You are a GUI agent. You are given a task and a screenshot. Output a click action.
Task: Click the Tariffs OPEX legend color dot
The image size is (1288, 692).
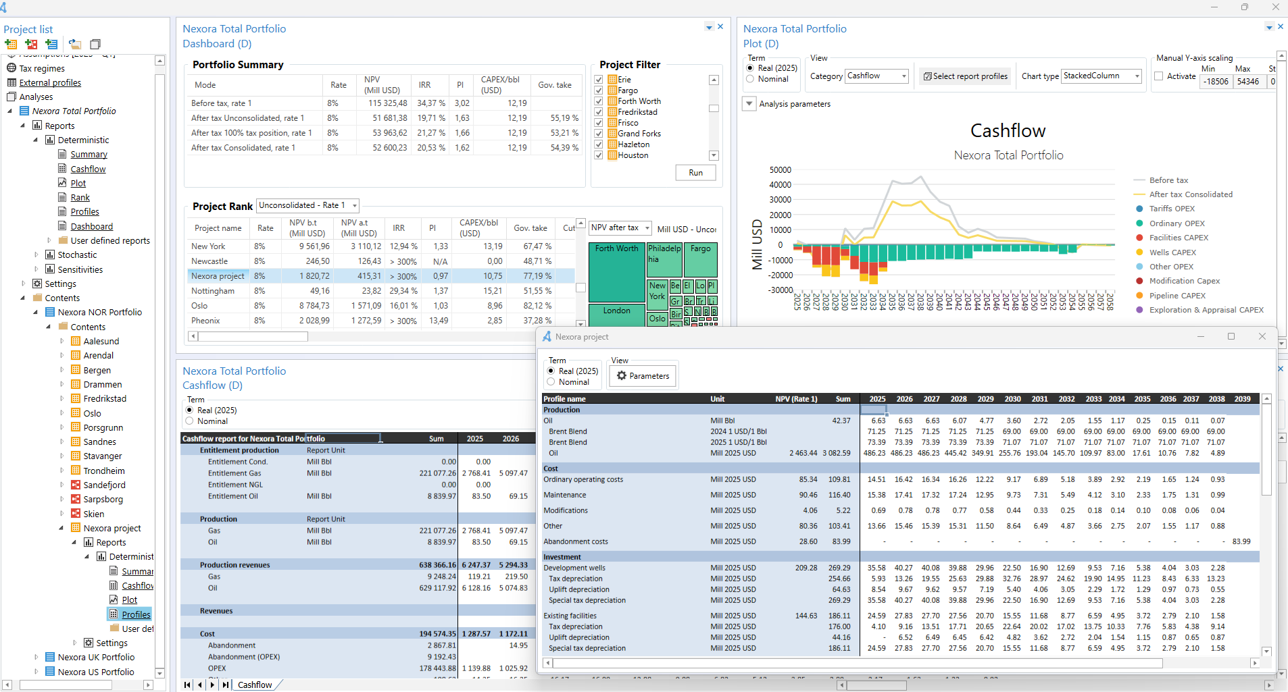pos(1139,209)
